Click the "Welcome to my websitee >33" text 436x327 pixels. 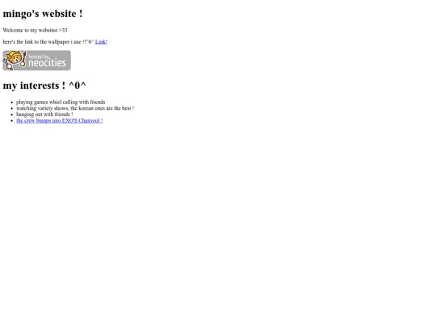click(35, 30)
